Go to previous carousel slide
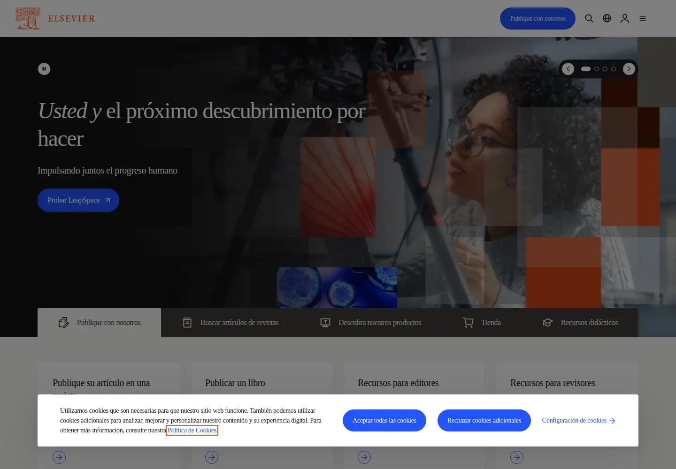676x469 pixels. [x=568, y=69]
